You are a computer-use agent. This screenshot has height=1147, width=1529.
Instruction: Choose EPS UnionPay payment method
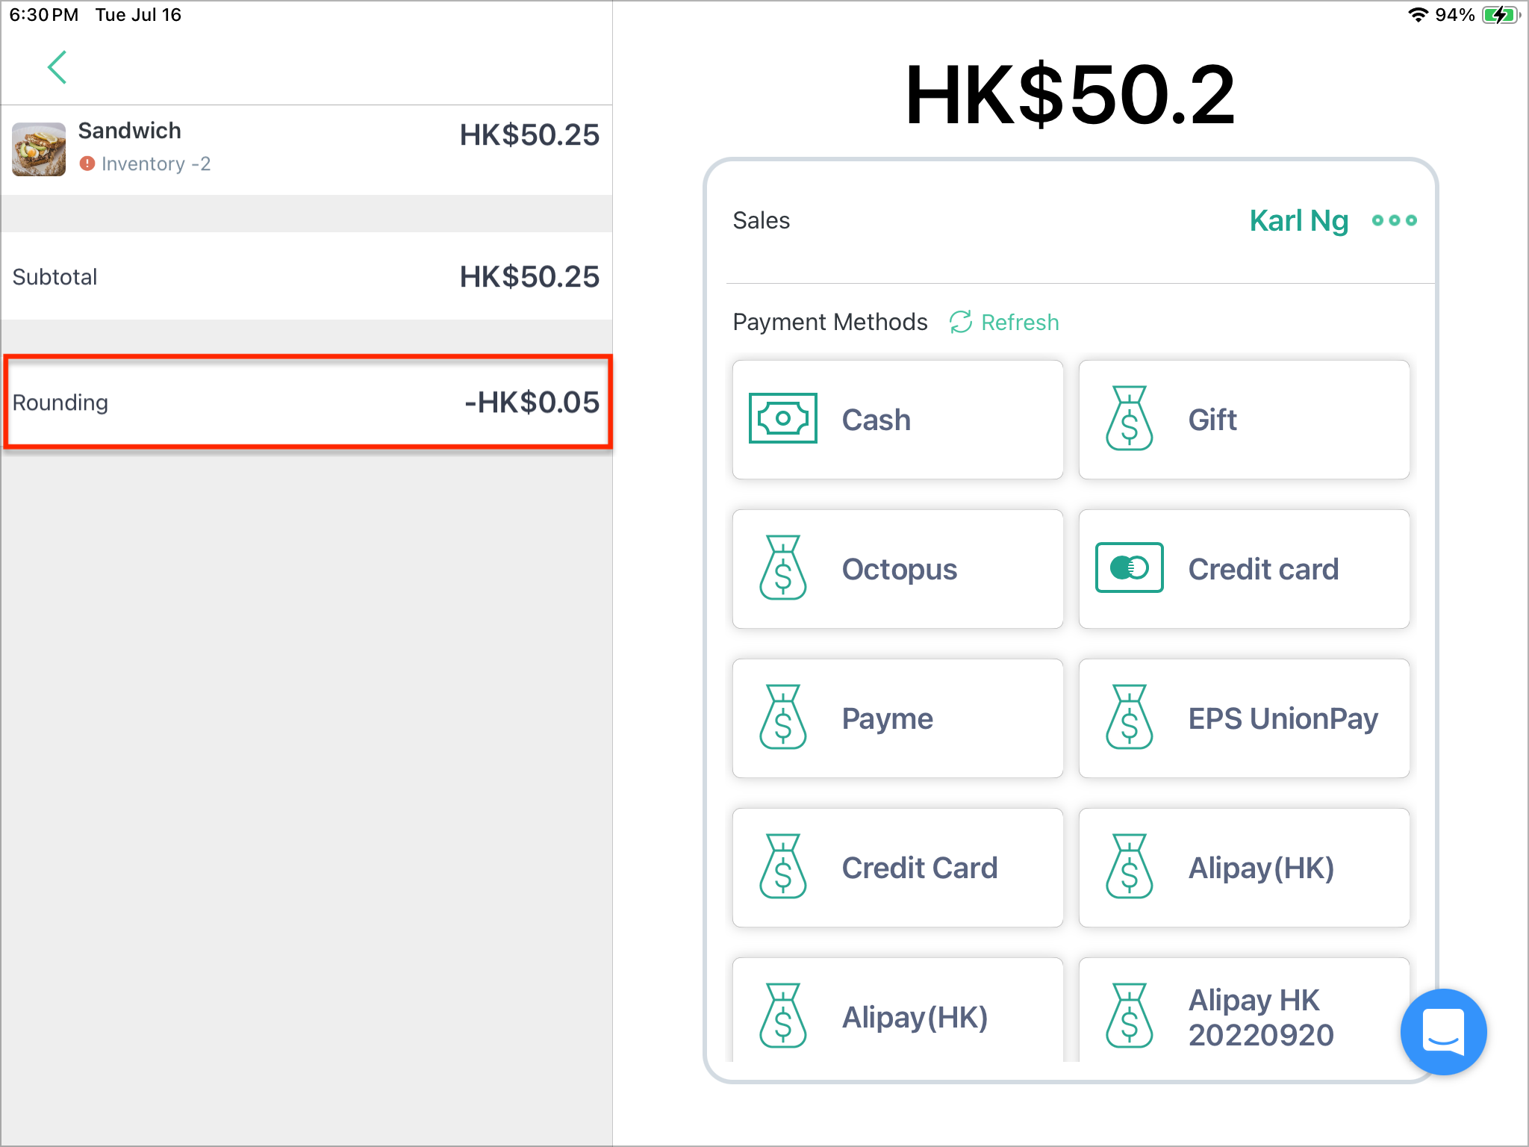(1244, 718)
